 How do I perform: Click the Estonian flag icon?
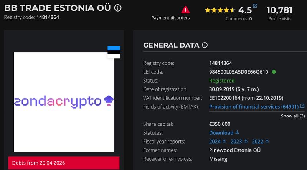pyautogui.click(x=114, y=52)
